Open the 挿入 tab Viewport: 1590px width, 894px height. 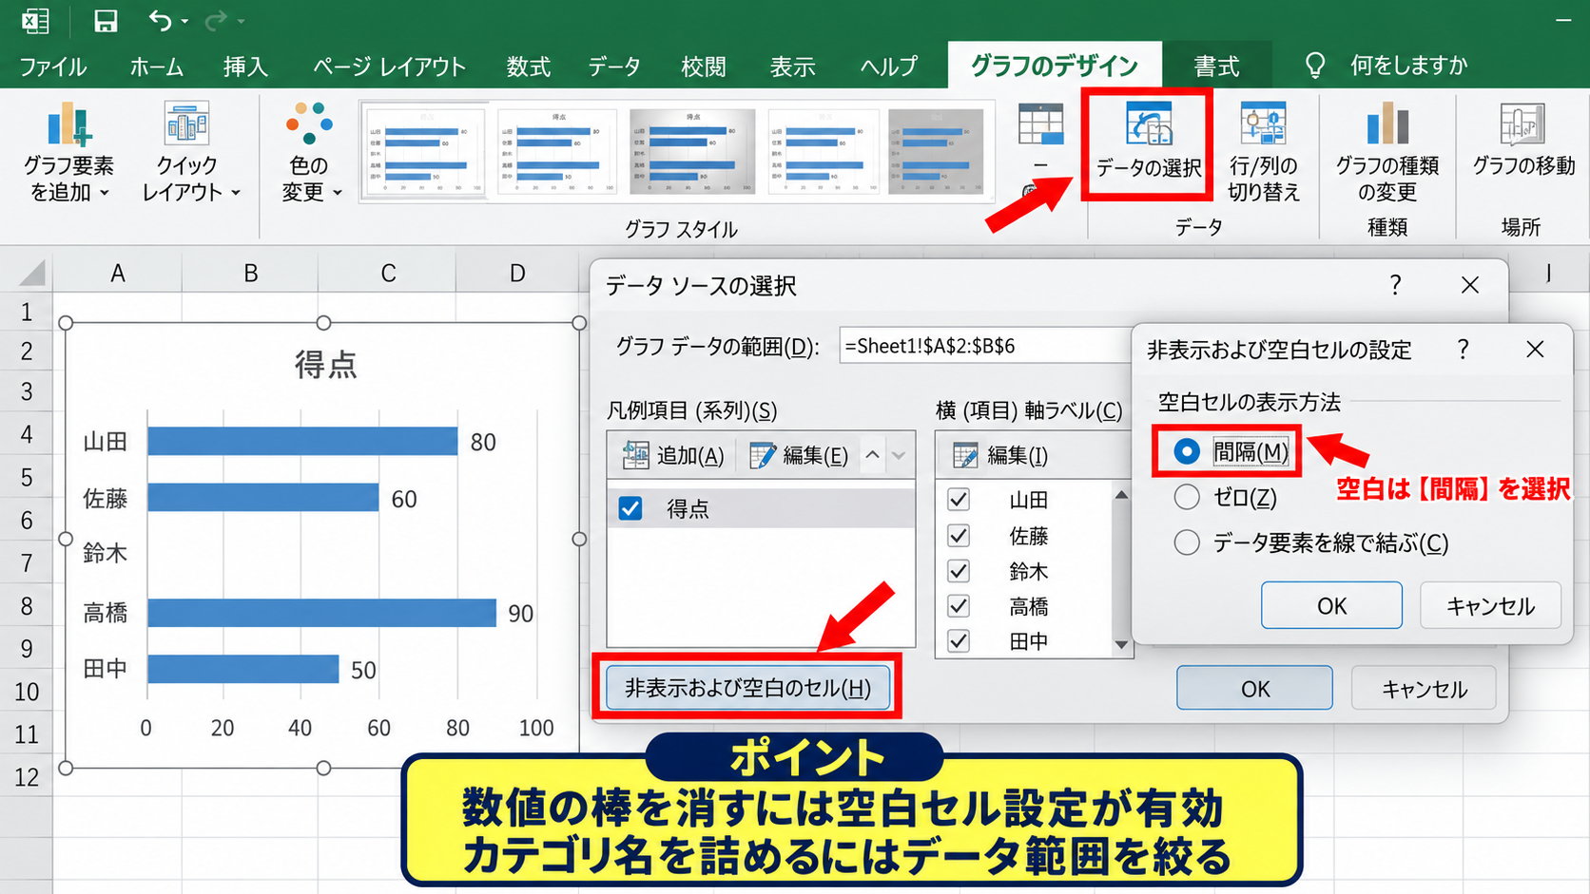pos(245,66)
